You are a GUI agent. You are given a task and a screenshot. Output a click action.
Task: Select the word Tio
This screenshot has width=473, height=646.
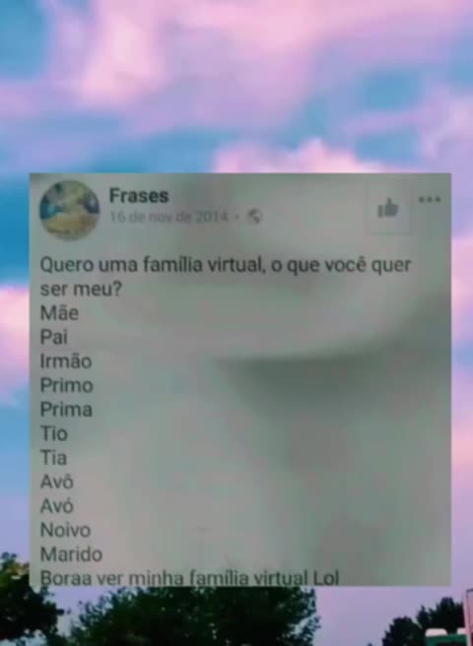[53, 434]
